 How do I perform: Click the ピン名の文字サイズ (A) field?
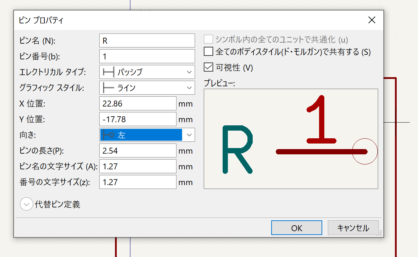coord(138,166)
